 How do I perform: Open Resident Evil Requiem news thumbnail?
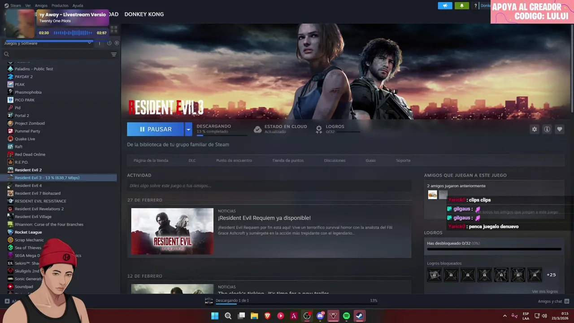(172, 231)
